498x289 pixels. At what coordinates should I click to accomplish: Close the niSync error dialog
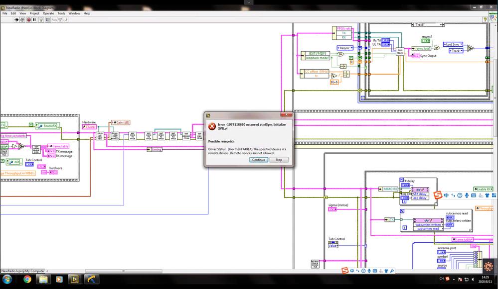286,115
